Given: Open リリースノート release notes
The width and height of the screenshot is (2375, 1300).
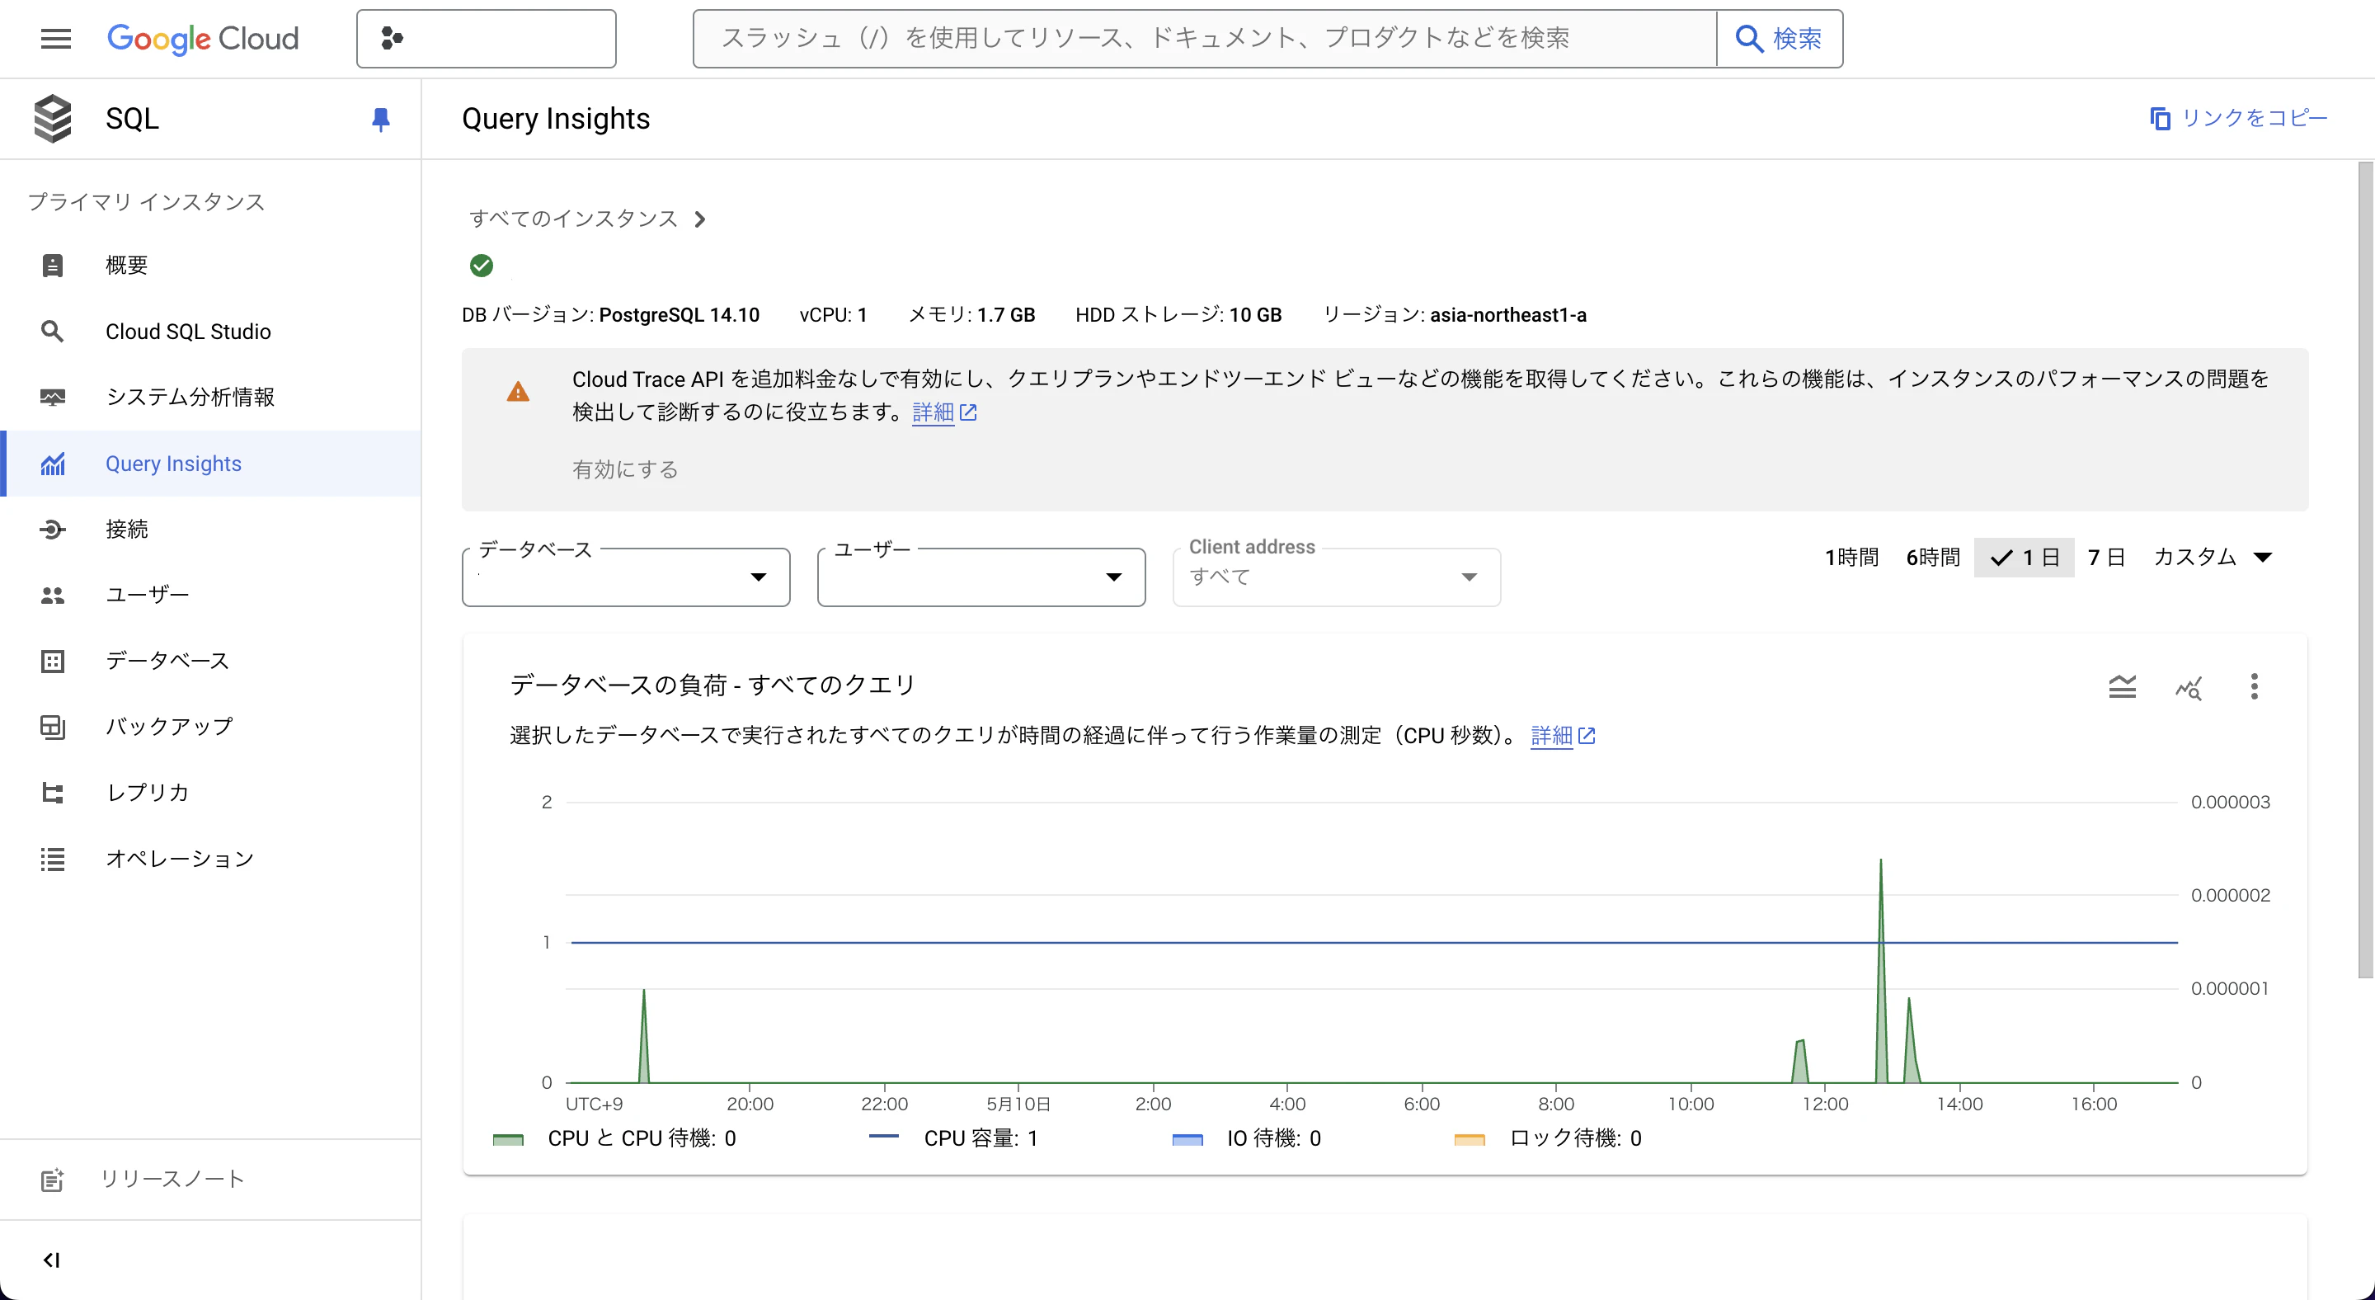Looking at the screenshot, I should pyautogui.click(x=211, y=1180).
